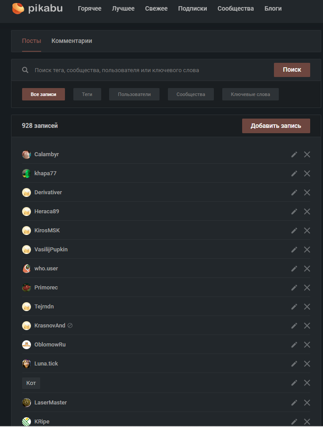The width and height of the screenshot is (323, 427).
Task: Remove Derivativer from the list
Action: [307, 192]
